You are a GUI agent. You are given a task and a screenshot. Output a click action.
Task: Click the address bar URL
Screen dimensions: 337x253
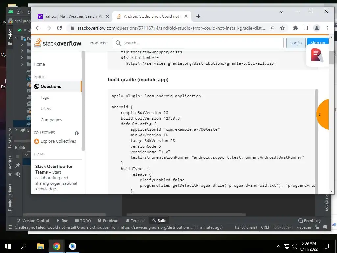point(171,28)
